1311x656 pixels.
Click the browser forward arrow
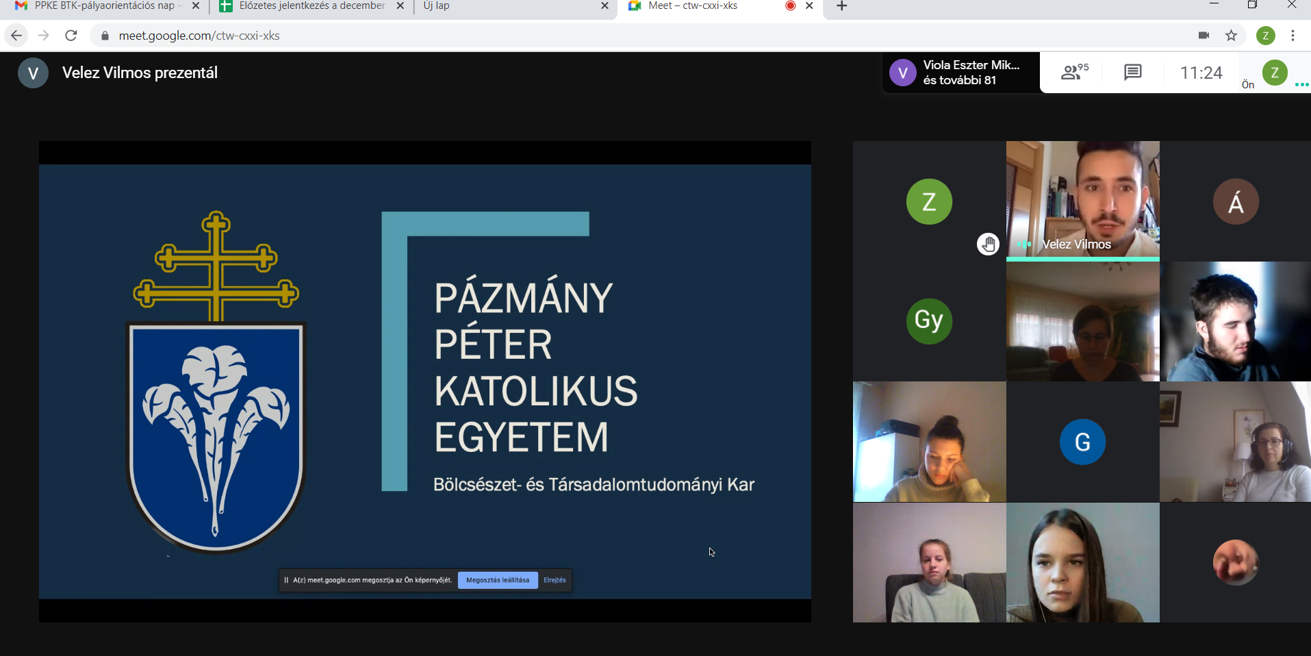click(44, 36)
